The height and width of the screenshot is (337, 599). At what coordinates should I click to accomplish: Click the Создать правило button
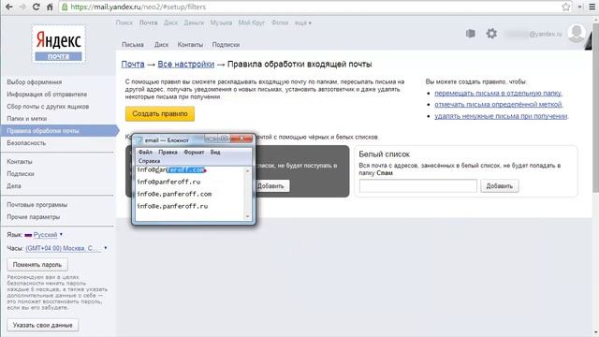160,114
